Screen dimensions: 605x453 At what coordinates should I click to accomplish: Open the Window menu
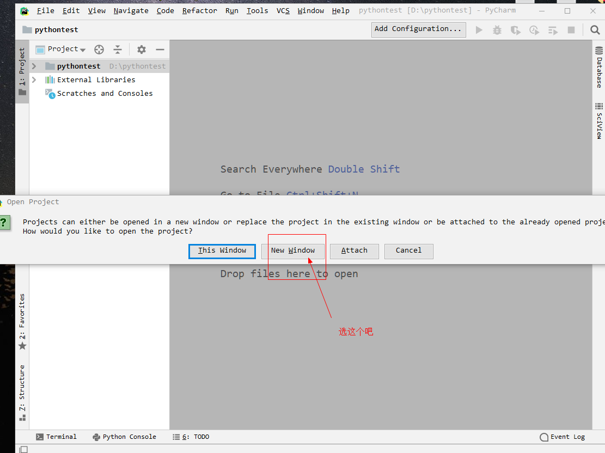tap(310, 11)
